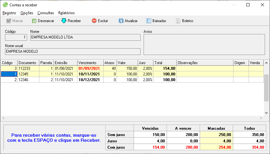Image resolution: width=270 pixels, height=154 pixels.
Task: Click the Contas a receber app icon
Action: tap(5, 5)
